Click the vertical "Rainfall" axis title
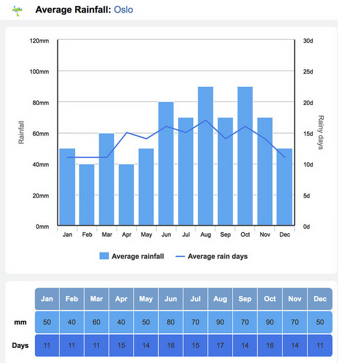 [21, 133]
